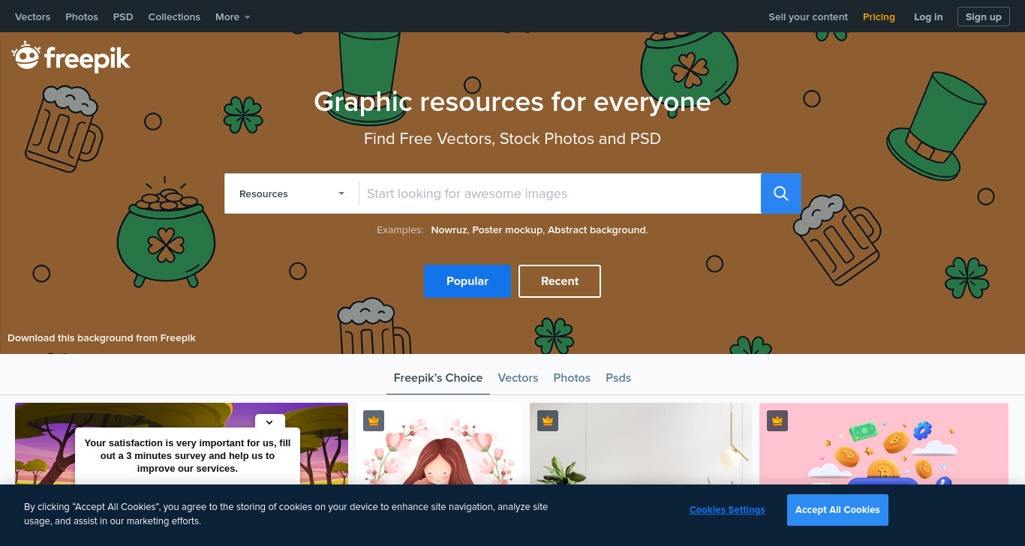1025x546 pixels.
Task: Open the pink bitcoin coins thumbnail
Action: [x=884, y=444]
